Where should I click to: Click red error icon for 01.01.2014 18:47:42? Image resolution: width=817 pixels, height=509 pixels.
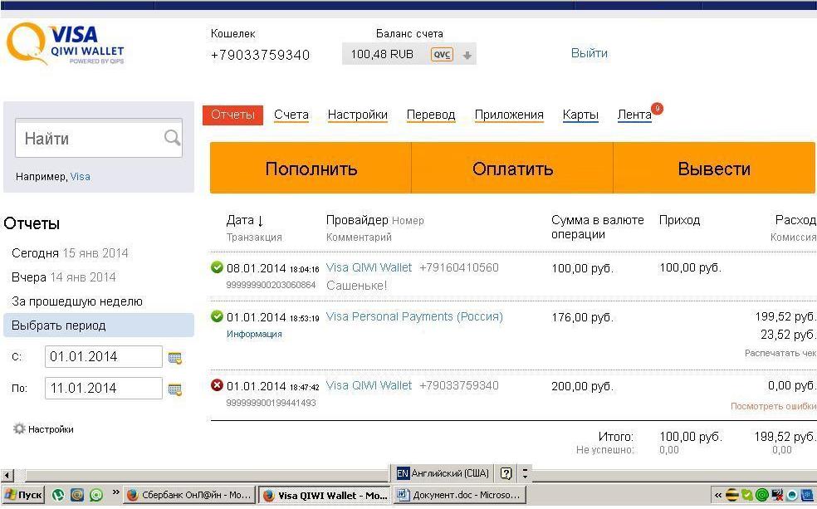217,385
